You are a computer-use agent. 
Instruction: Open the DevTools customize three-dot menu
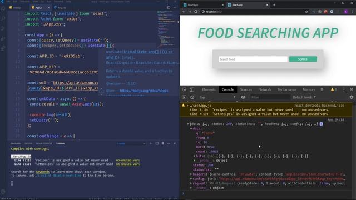344,89
